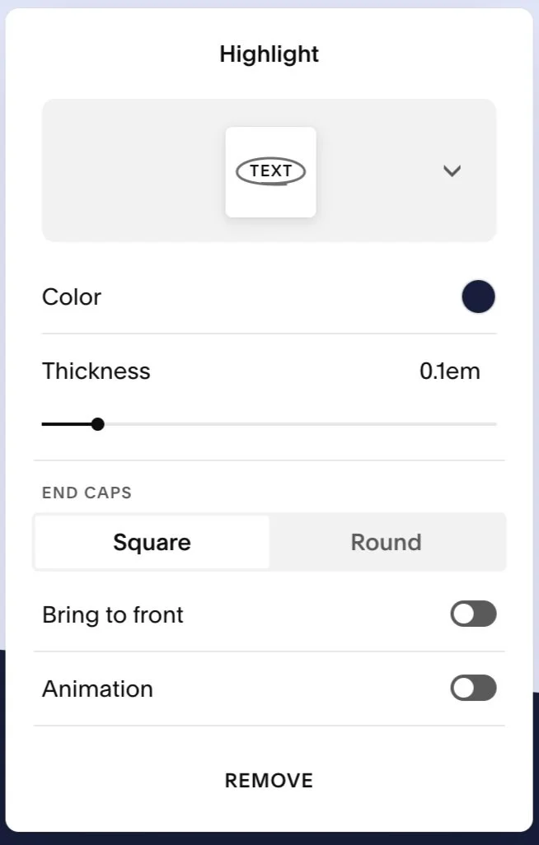
Task: Click the Thickness label text
Action: click(96, 371)
